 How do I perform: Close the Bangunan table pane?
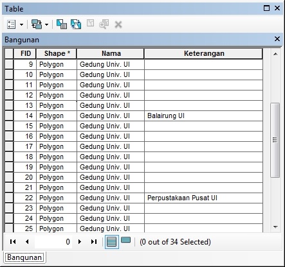coord(277,39)
